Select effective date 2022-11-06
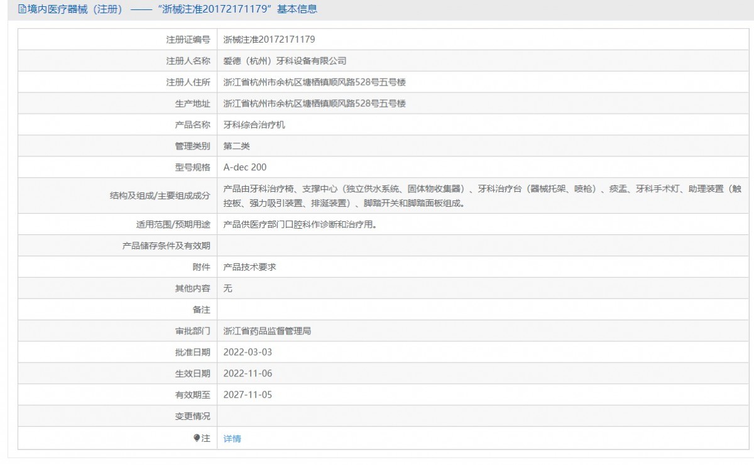754x465 pixels. click(x=248, y=374)
